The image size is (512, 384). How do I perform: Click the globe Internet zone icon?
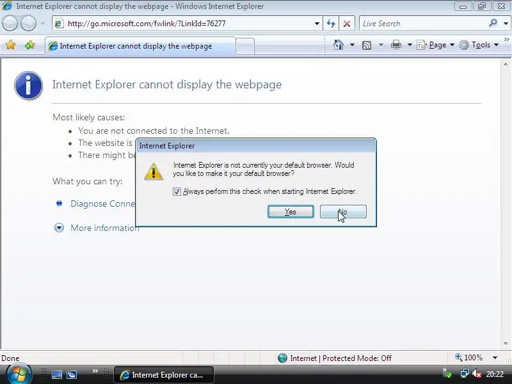[x=282, y=358]
